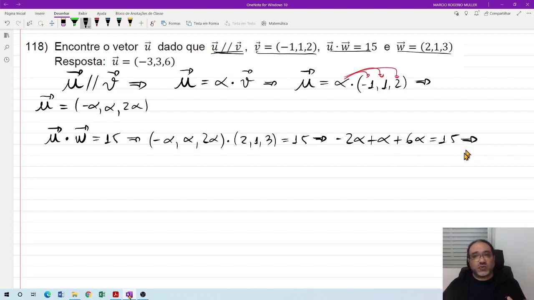Open the search pane magnifier
The width and height of the screenshot is (534, 300).
7,47
